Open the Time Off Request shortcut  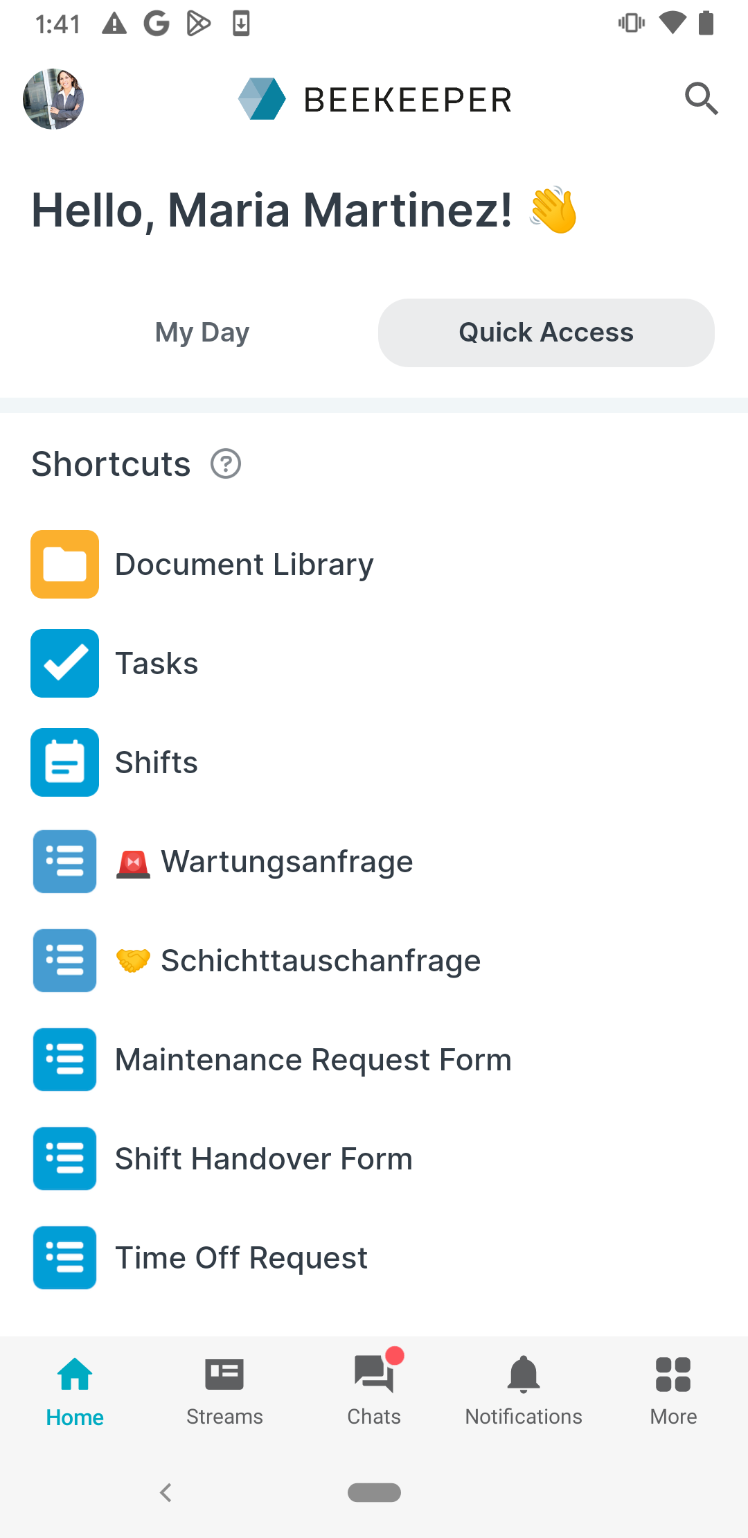point(241,1257)
